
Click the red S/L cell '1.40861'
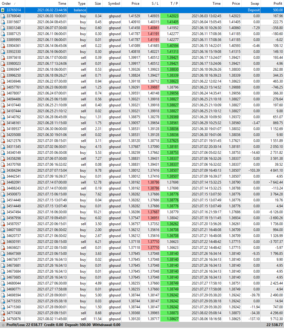[x=151, y=28]
